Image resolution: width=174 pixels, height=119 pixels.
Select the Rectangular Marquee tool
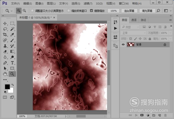click(12, 23)
